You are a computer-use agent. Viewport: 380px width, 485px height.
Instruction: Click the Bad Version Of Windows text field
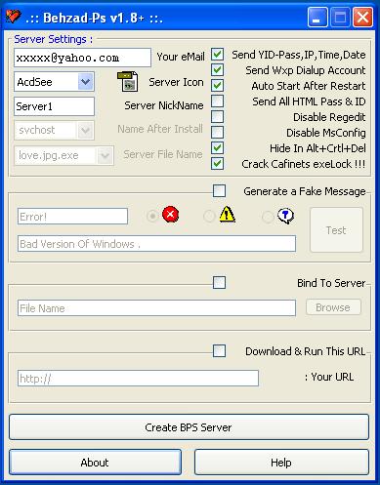pos(156,244)
